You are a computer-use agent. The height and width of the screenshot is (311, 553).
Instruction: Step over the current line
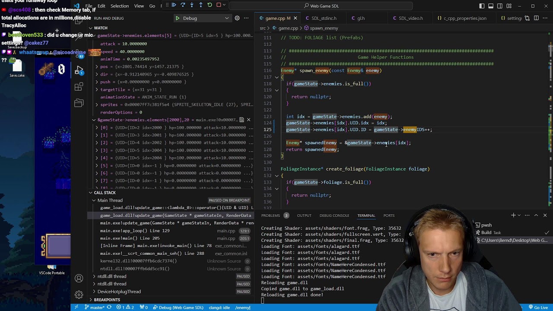tap(183, 5)
